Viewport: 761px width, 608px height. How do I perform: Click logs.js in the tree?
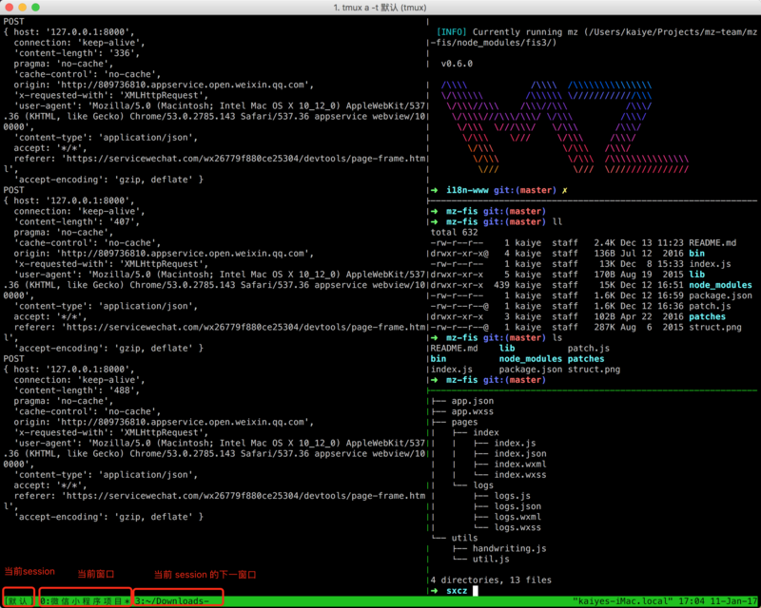point(513,496)
